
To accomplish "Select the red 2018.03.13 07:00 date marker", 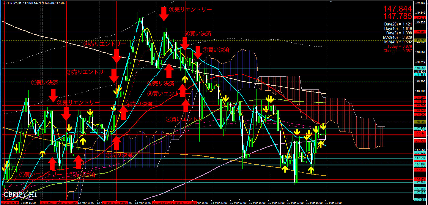I will 116,203.
